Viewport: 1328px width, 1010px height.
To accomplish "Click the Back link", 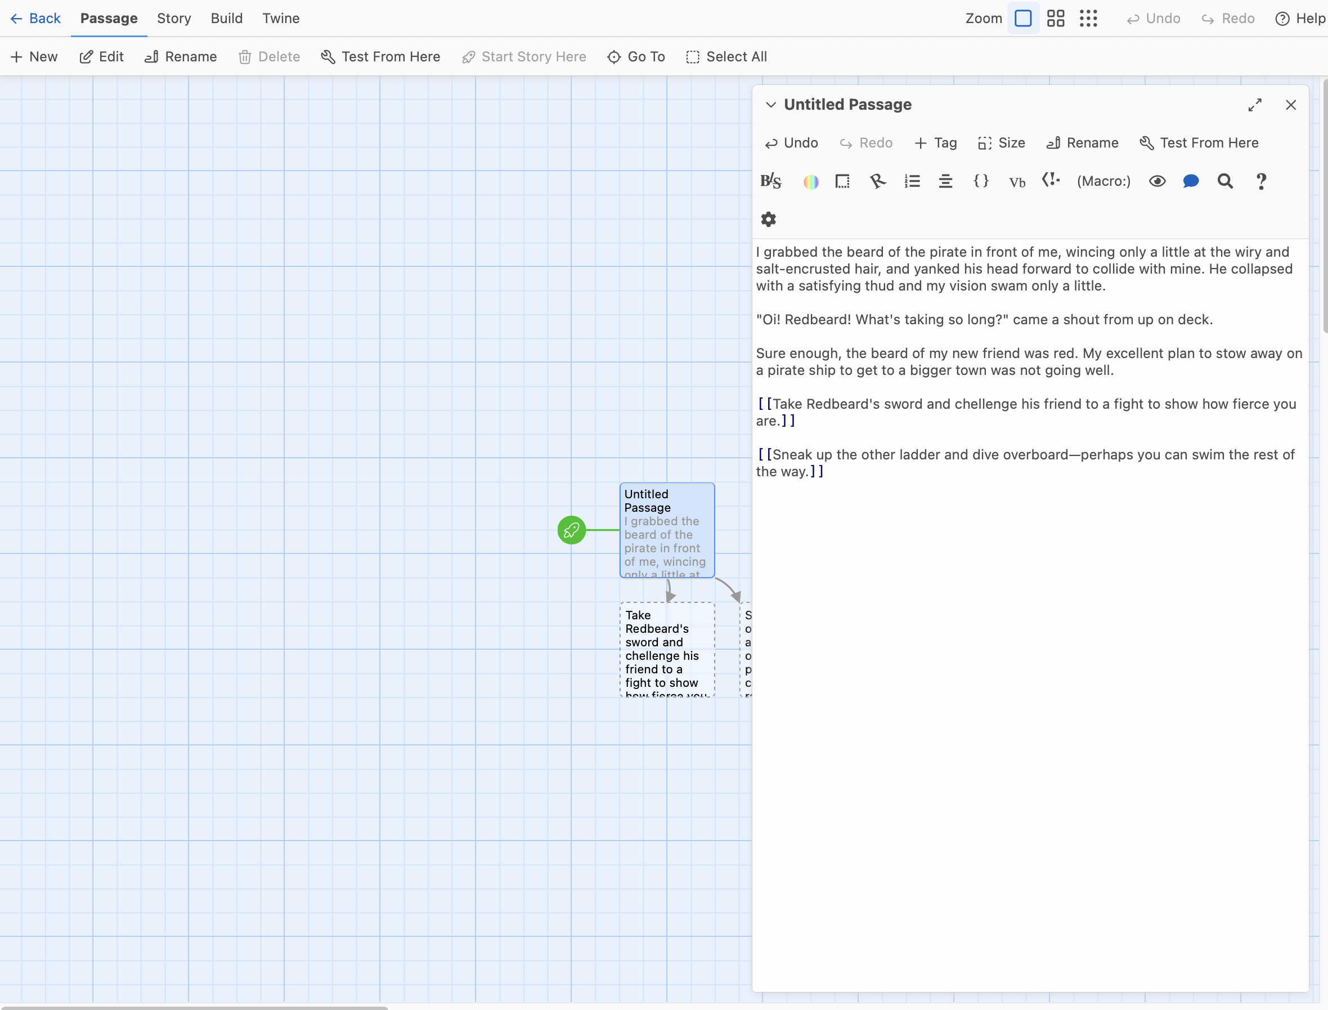I will (35, 19).
